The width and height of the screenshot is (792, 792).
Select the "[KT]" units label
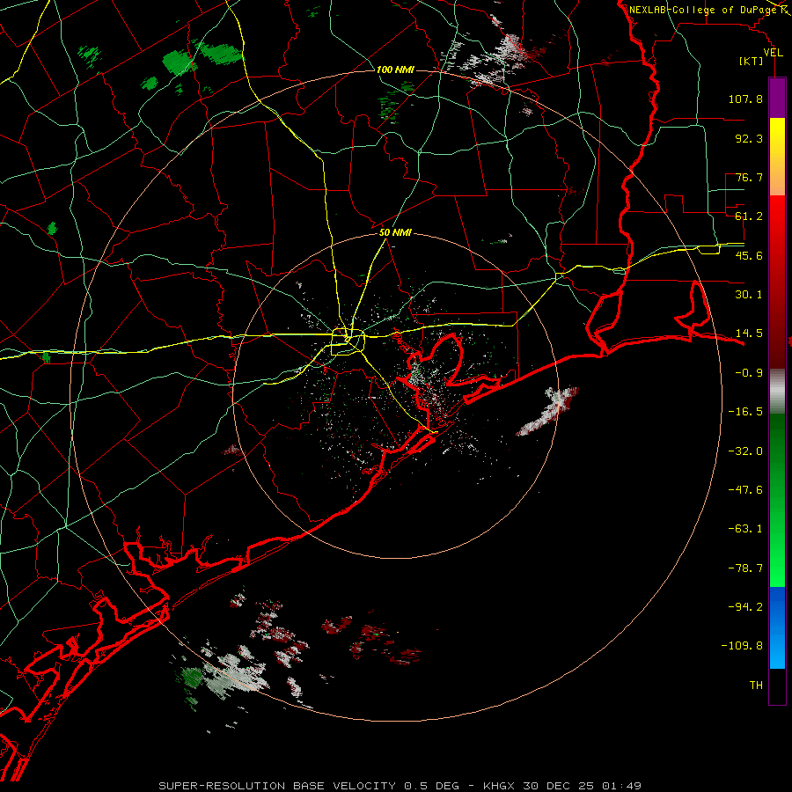[x=752, y=61]
